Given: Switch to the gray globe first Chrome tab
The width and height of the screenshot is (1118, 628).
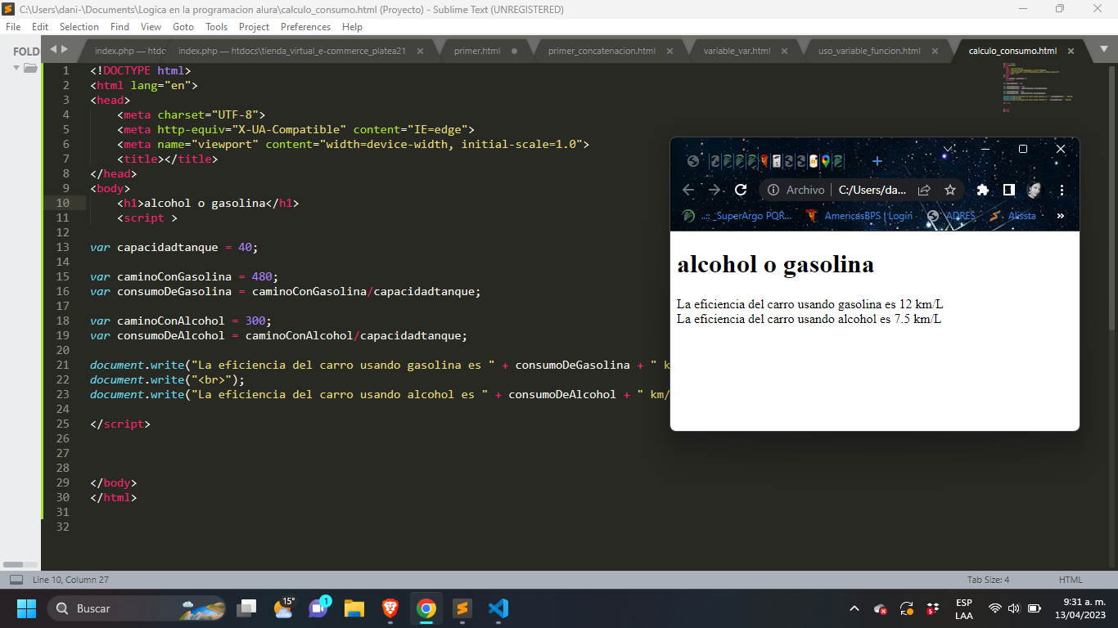Looking at the screenshot, I should pos(693,161).
